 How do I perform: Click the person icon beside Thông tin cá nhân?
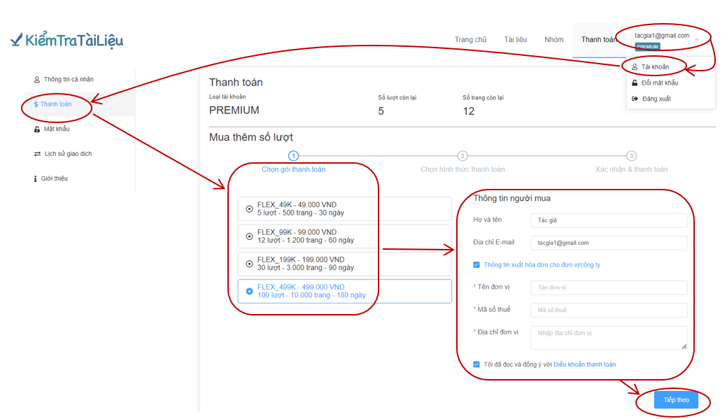pyautogui.click(x=36, y=80)
